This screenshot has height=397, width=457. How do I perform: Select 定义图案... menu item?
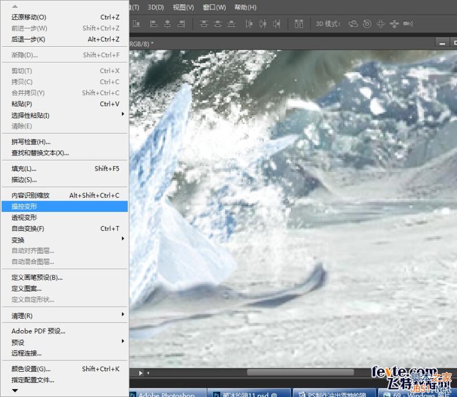(x=65, y=289)
